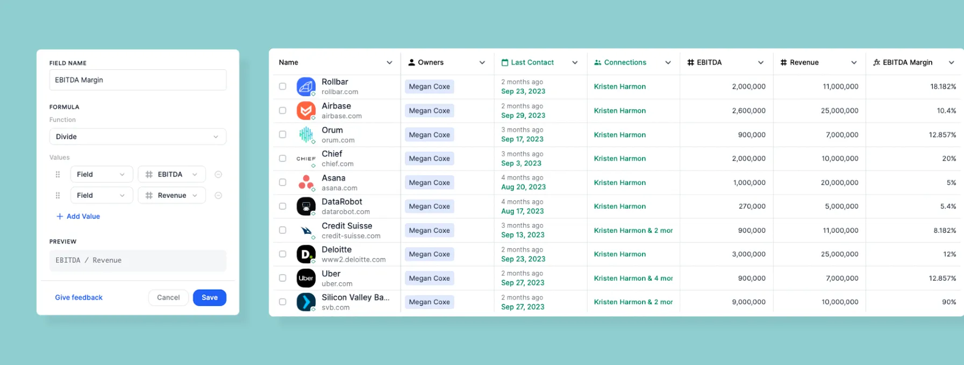This screenshot has height=365, width=964.
Task: Click Sep 3, 2023 date for Chief
Action: [x=521, y=163]
